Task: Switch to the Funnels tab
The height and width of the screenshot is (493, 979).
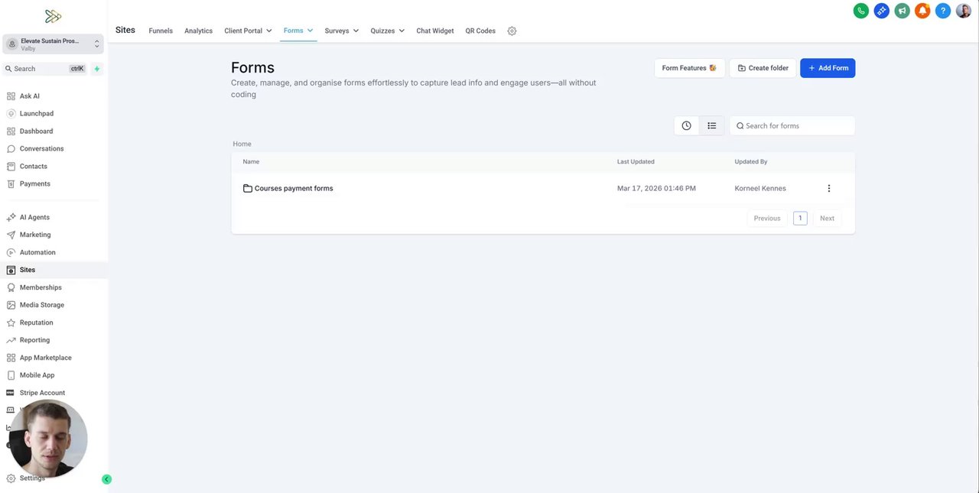Action: 161,31
